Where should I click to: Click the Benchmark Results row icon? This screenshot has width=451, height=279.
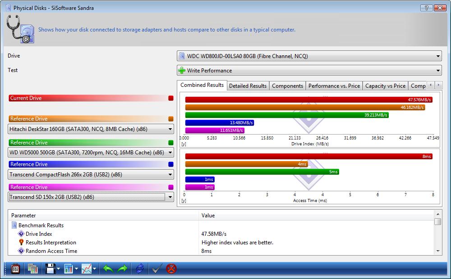tap(14, 225)
